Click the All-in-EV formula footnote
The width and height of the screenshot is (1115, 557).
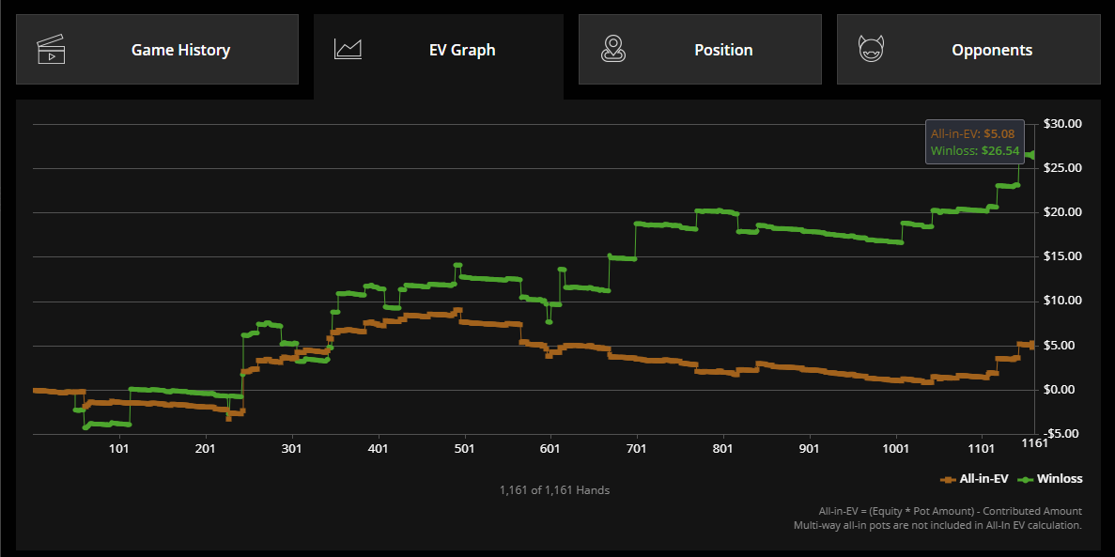click(x=950, y=511)
